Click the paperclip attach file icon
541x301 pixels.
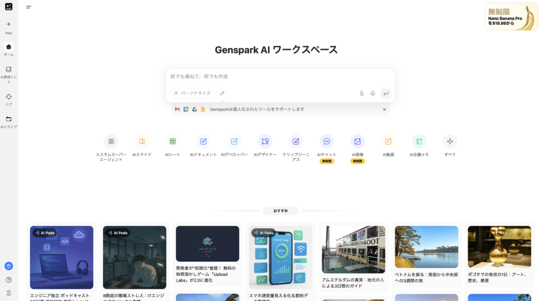[x=362, y=93]
